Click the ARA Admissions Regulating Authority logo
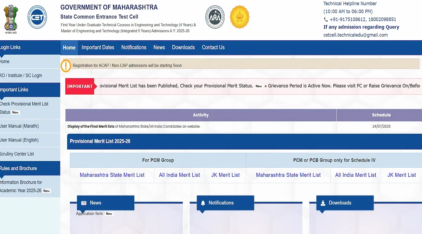The width and height of the screenshot is (422, 234). click(x=215, y=17)
